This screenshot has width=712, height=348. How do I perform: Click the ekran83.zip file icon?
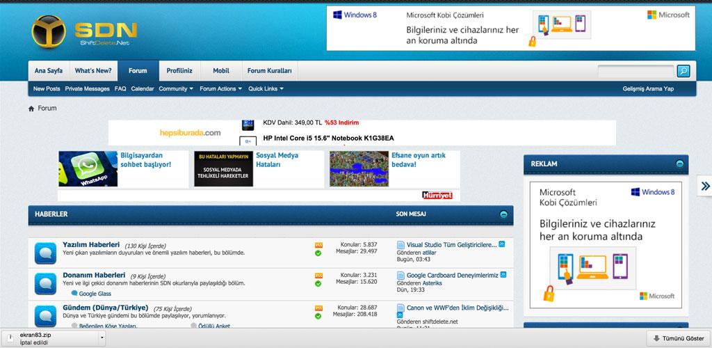coord(10,338)
